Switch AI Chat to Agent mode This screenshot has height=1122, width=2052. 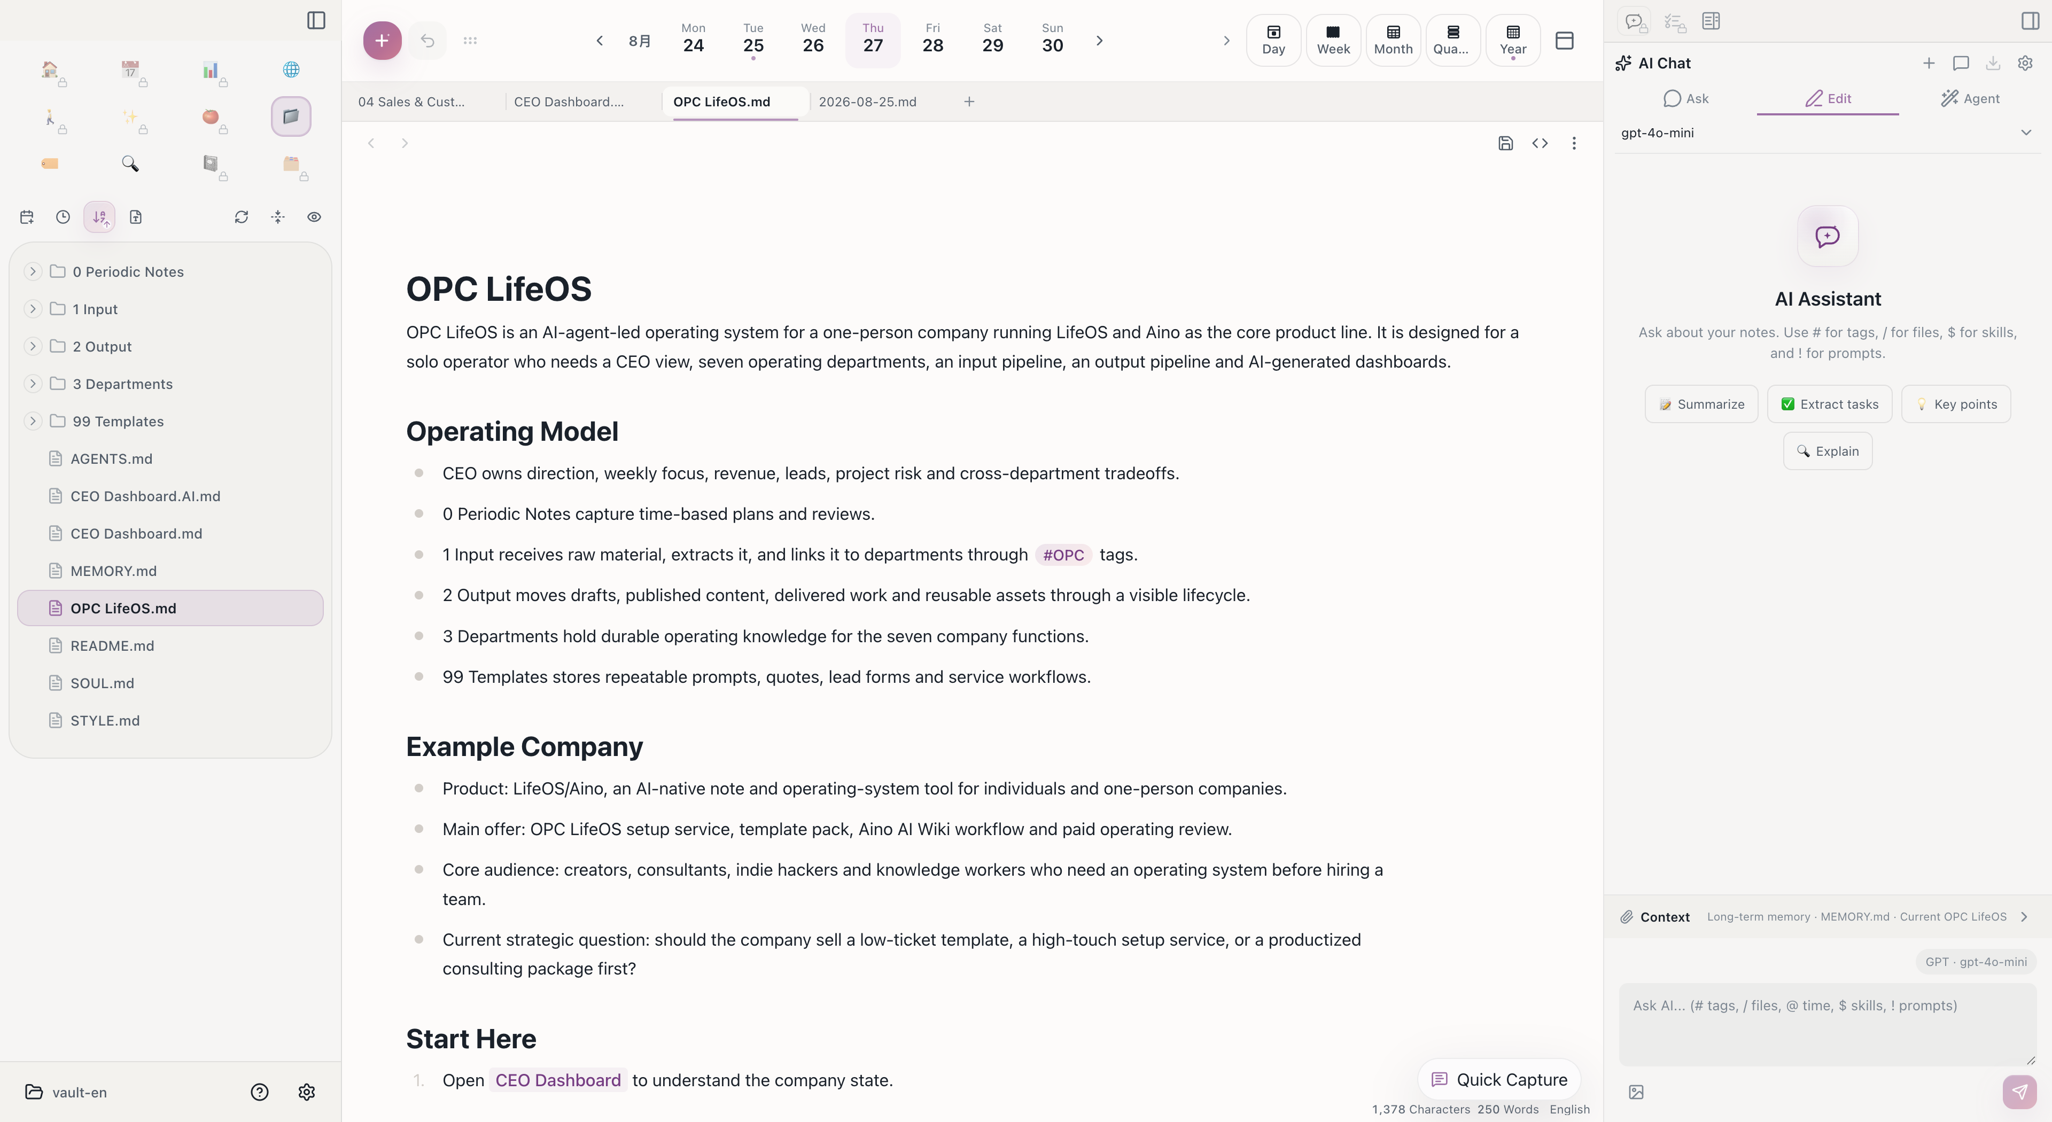[x=1970, y=99]
